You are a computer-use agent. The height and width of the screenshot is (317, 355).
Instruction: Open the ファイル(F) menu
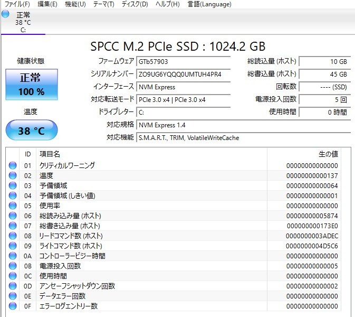coord(17,4)
